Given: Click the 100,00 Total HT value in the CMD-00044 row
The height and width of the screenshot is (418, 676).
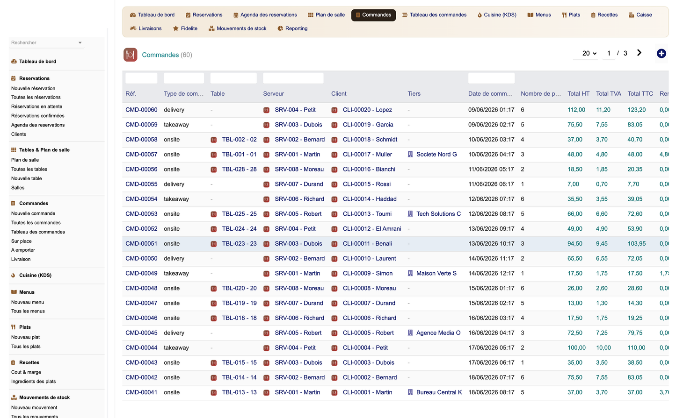Looking at the screenshot, I should (x=577, y=348).
